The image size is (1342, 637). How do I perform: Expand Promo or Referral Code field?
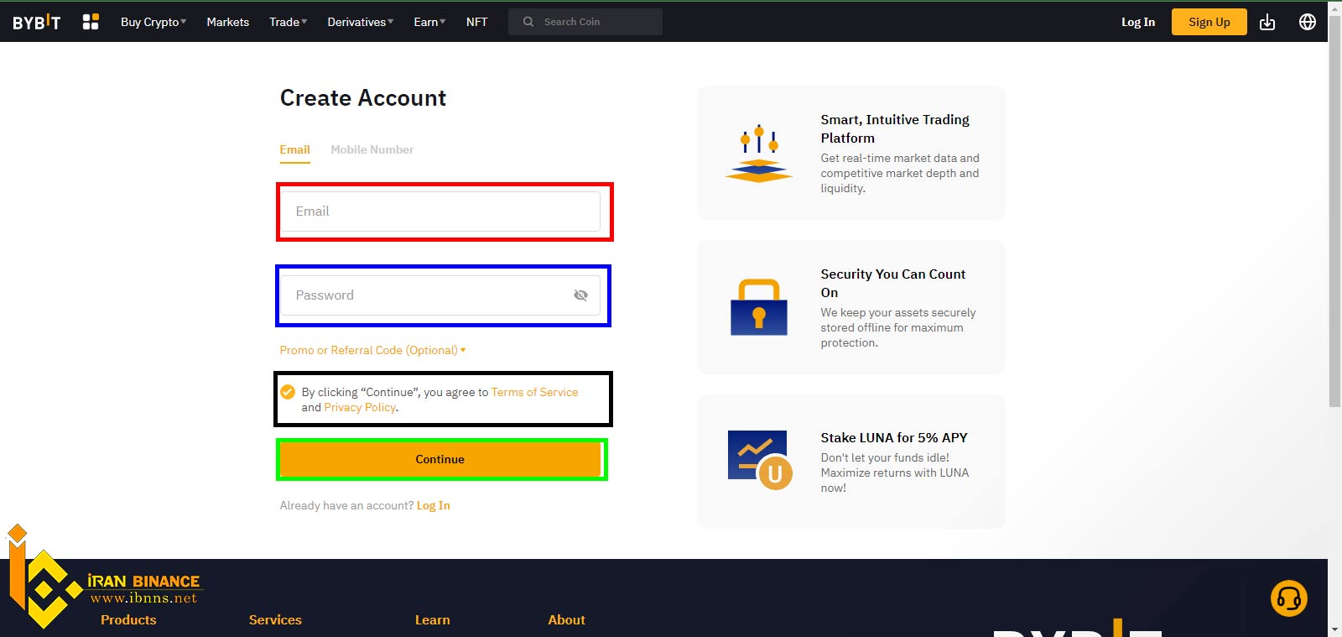click(x=372, y=350)
